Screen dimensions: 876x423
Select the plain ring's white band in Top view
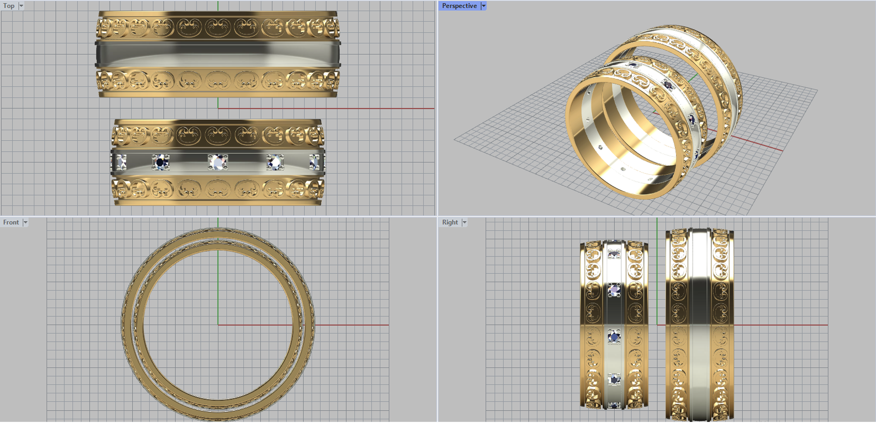click(218, 55)
